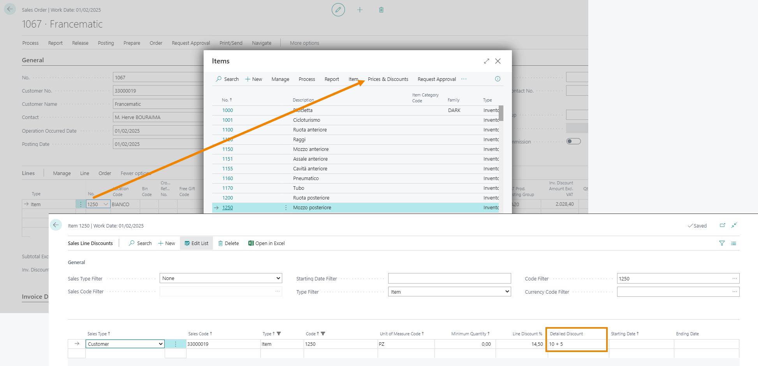The height and width of the screenshot is (366, 758).
Task: Click Open in Excel
Action: (266, 243)
